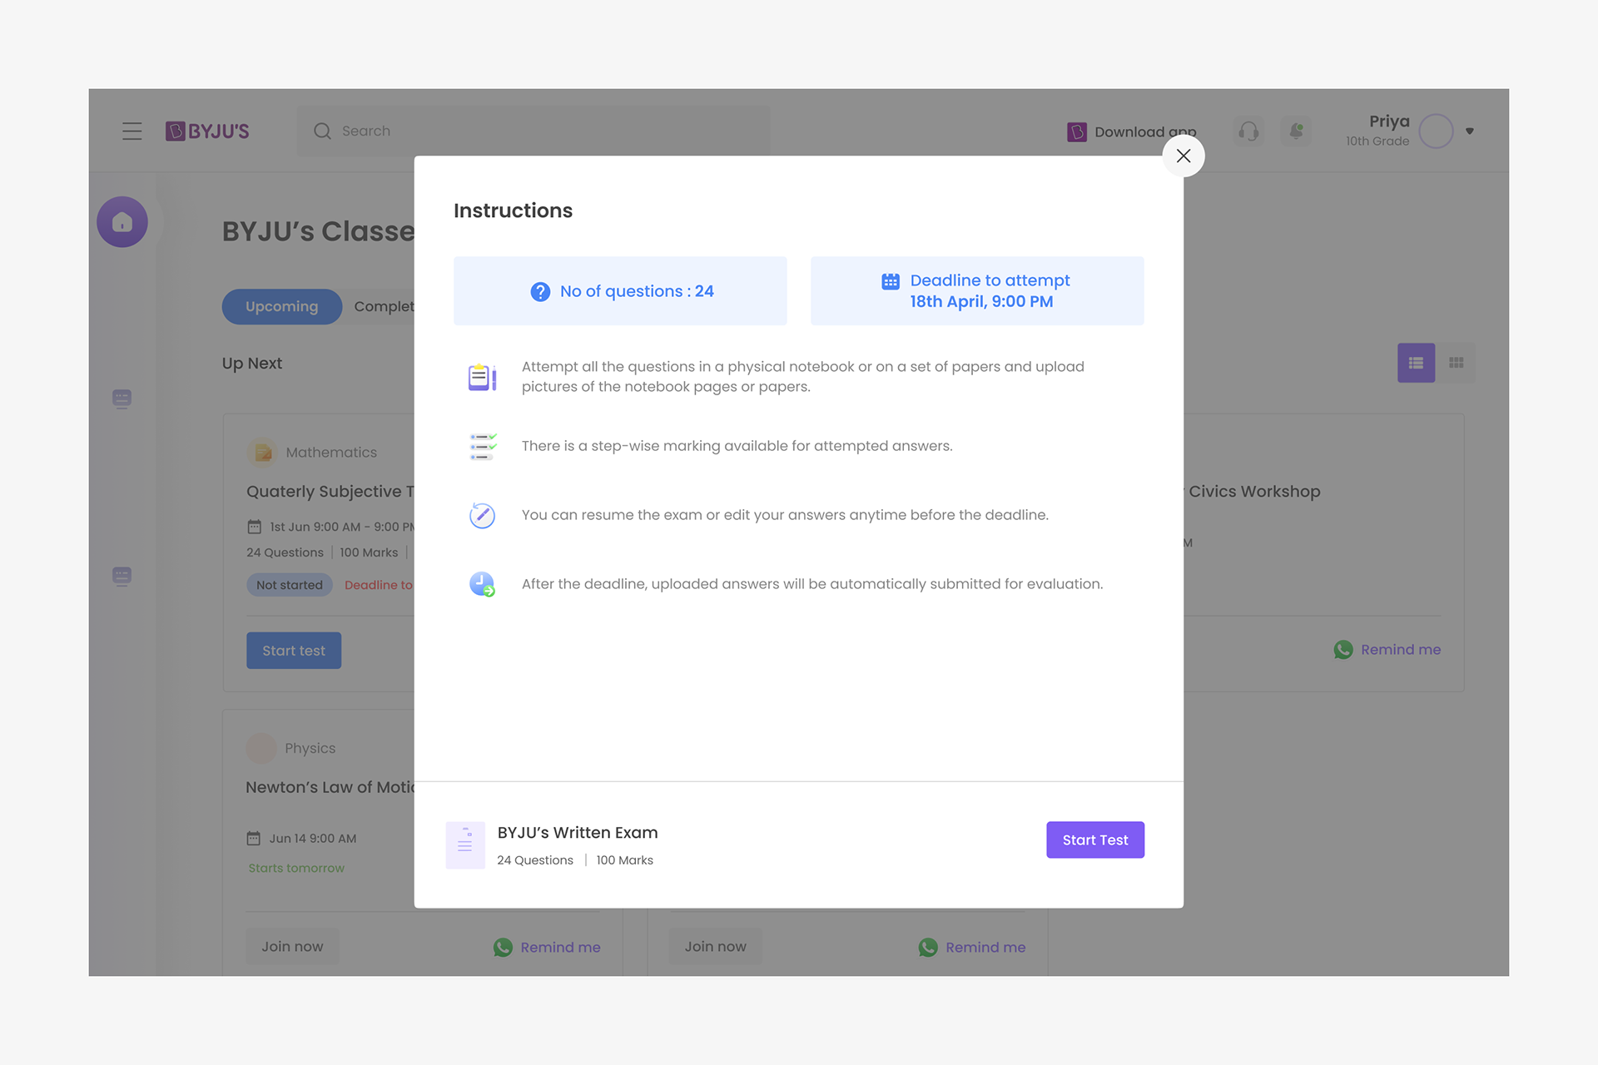Click the step-wise marking checklist icon
Viewport: 1598px width, 1065px height.
(483, 447)
